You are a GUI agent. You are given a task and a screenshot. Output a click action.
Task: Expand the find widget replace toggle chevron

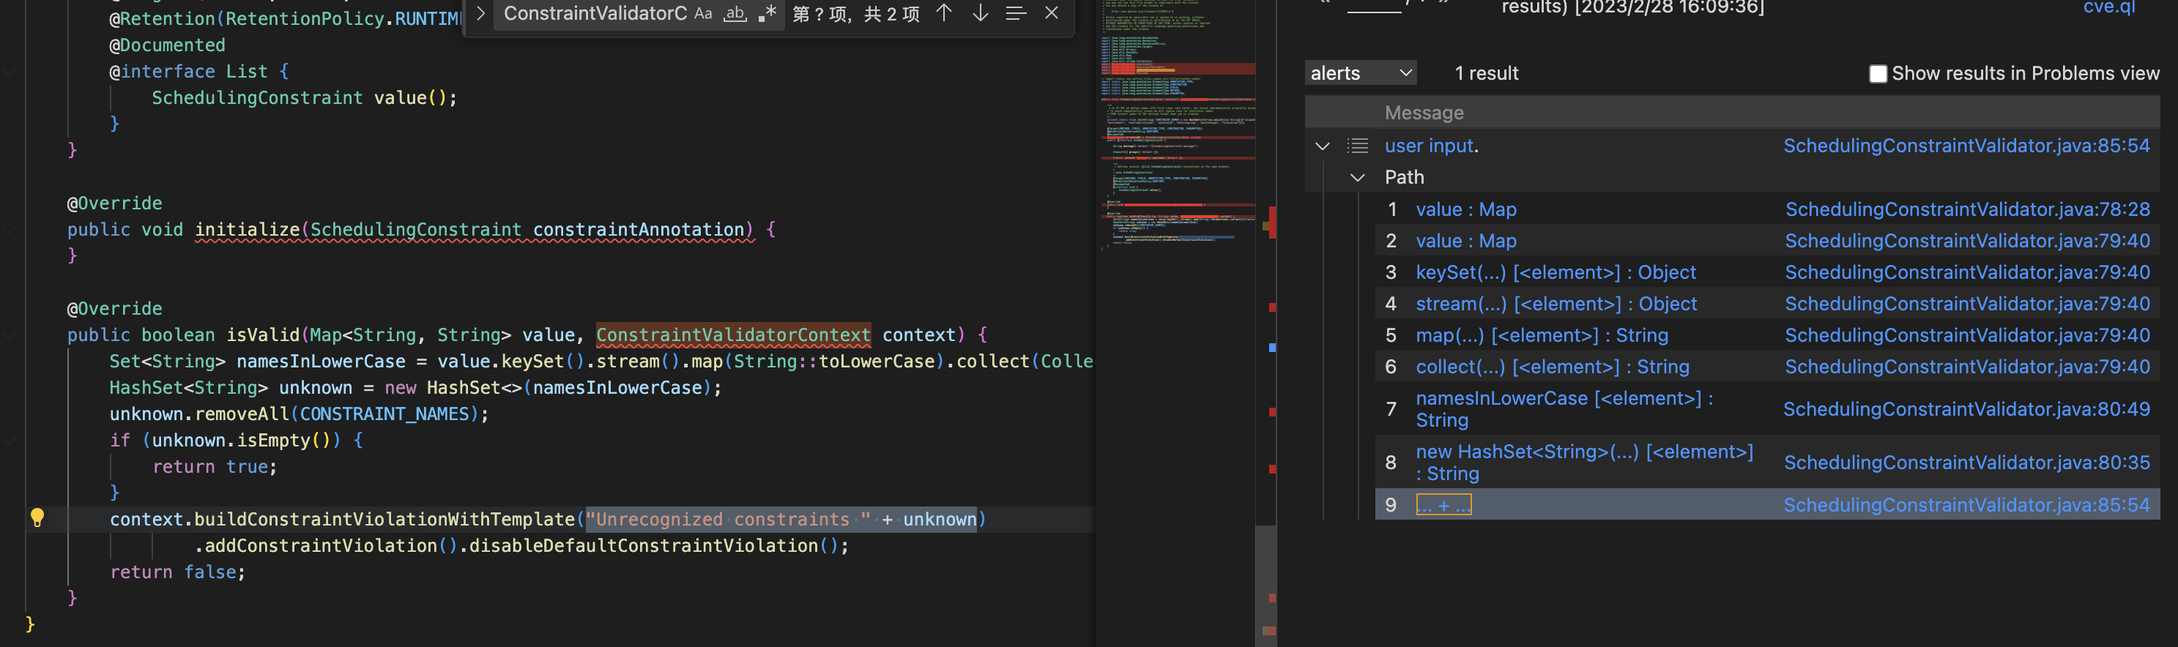tap(480, 13)
